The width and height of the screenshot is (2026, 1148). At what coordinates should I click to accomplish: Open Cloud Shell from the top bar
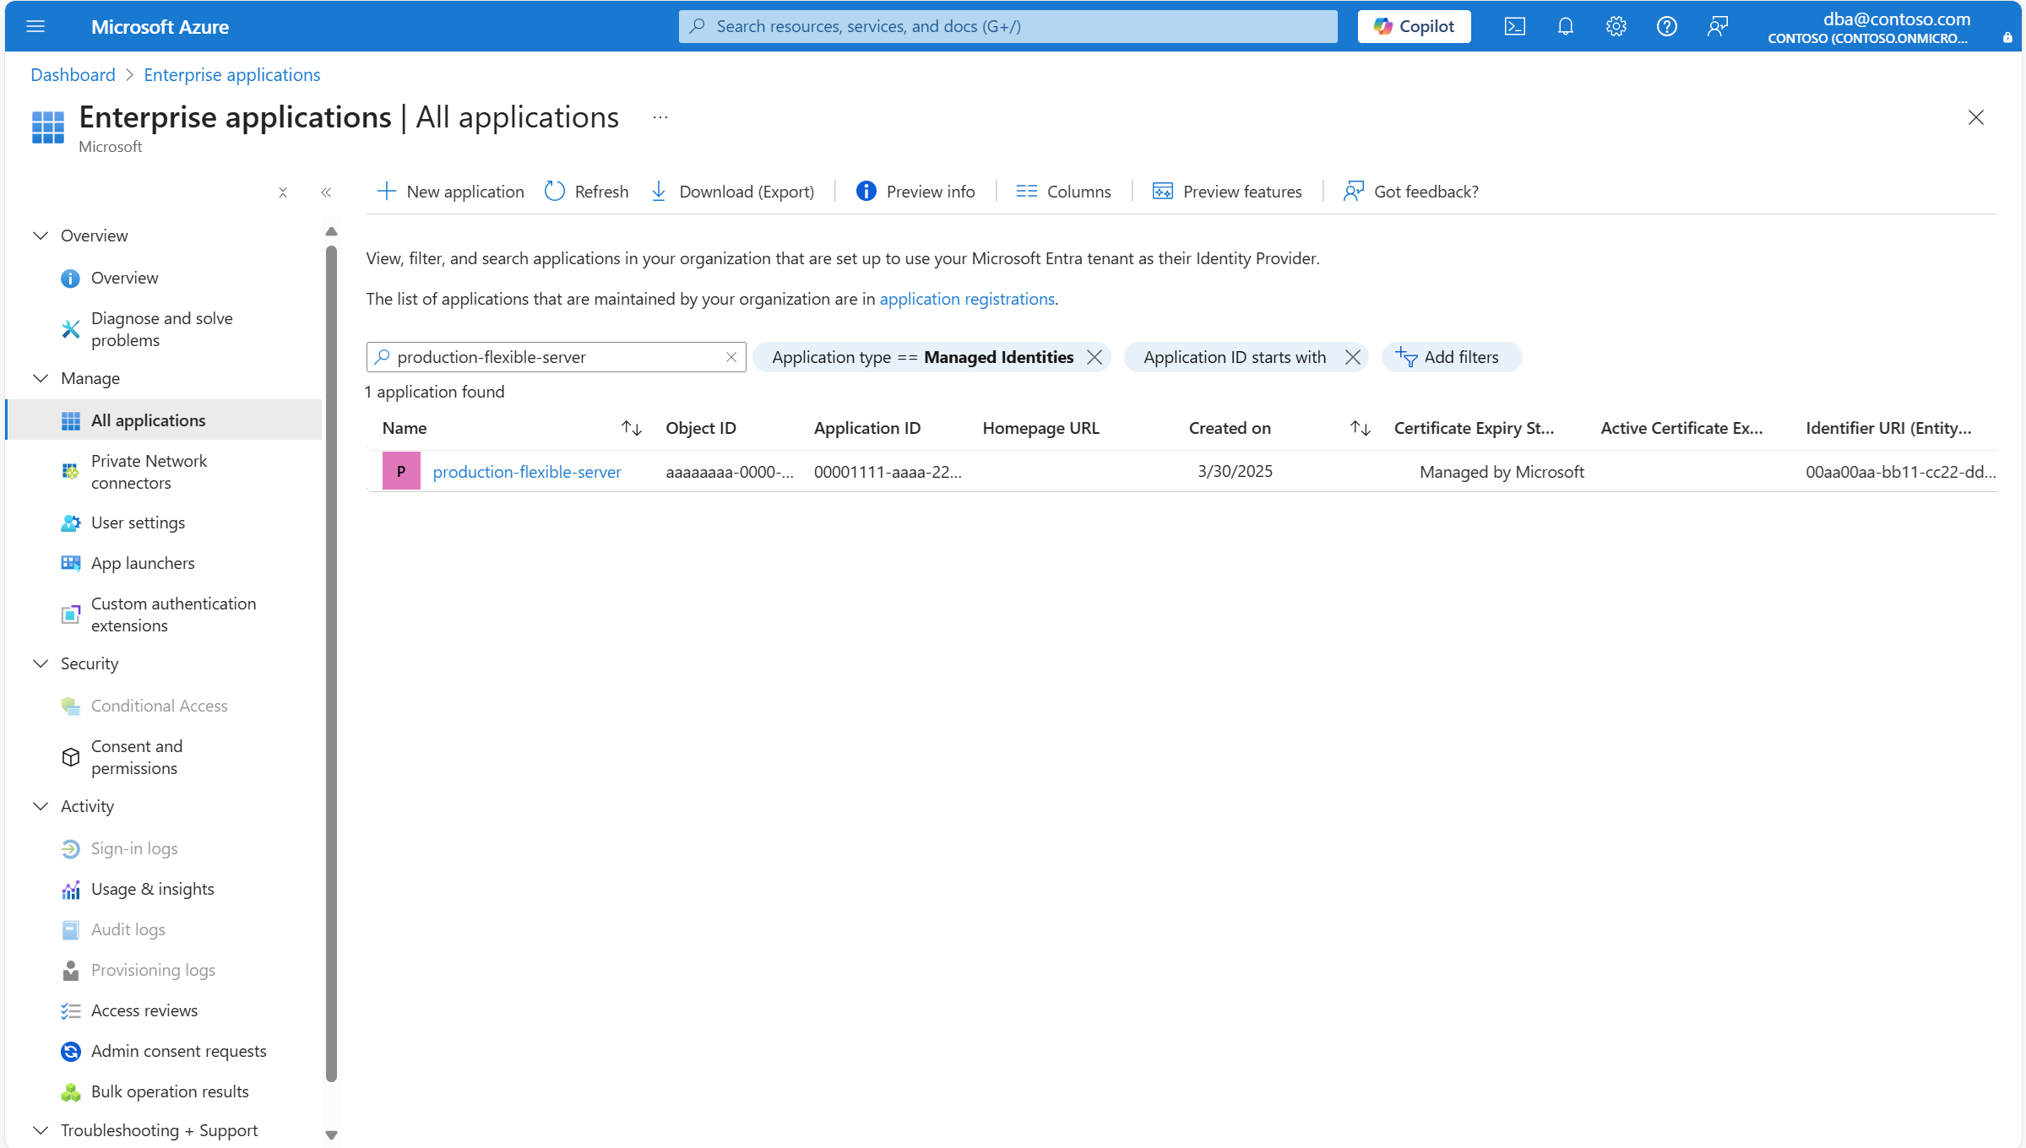tap(1514, 26)
